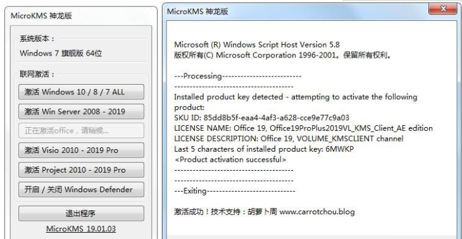Toggle 开启 / 关闭 Windows Defender
Screen dimensions: 462x239
[x=81, y=189]
